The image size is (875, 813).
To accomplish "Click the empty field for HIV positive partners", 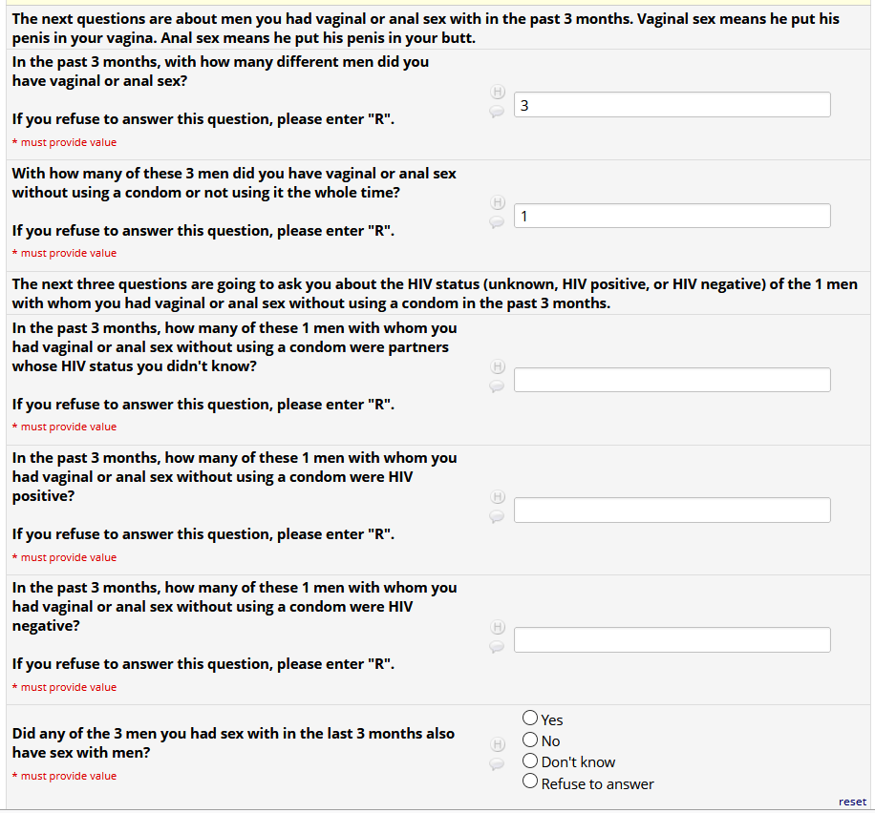I will (x=672, y=511).
